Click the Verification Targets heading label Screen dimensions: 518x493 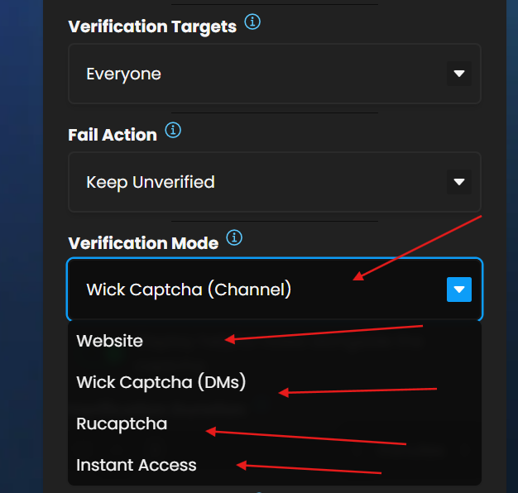(x=152, y=26)
